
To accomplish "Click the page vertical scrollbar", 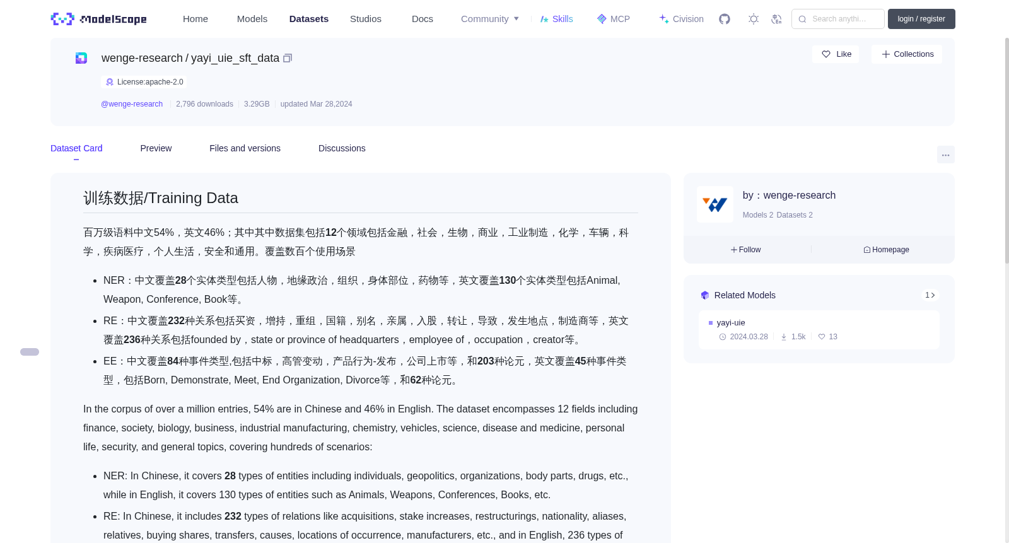I will click(1006, 151).
